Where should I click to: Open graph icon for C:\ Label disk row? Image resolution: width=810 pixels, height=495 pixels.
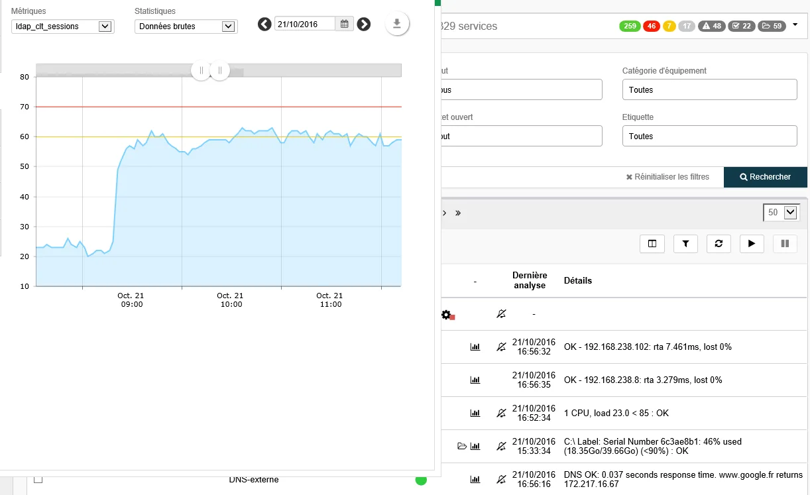point(475,446)
